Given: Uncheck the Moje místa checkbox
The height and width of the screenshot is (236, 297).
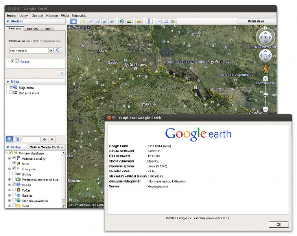Looking at the screenshot, I should (x=11, y=87).
